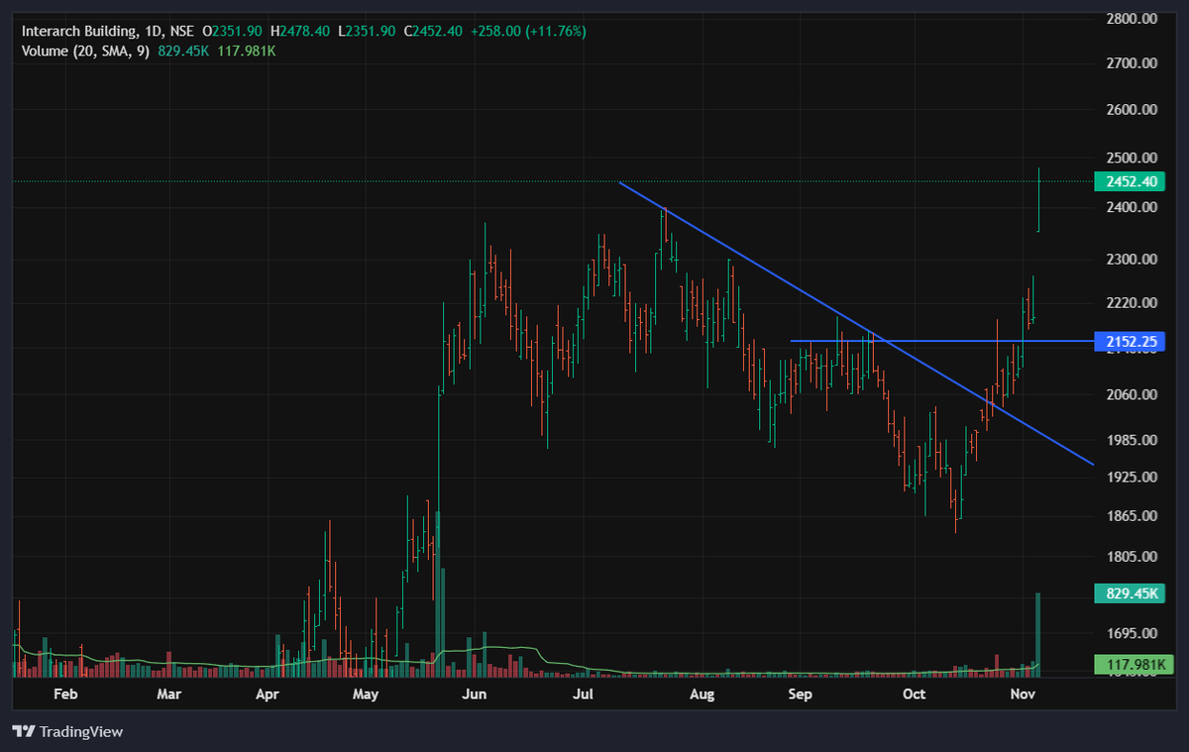Click the Oct label on time axis
This screenshot has width=1189, height=752.
point(914,695)
